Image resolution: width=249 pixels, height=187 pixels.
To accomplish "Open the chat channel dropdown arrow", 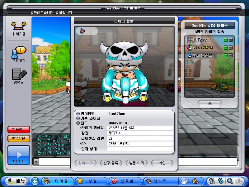I will 36,162.
